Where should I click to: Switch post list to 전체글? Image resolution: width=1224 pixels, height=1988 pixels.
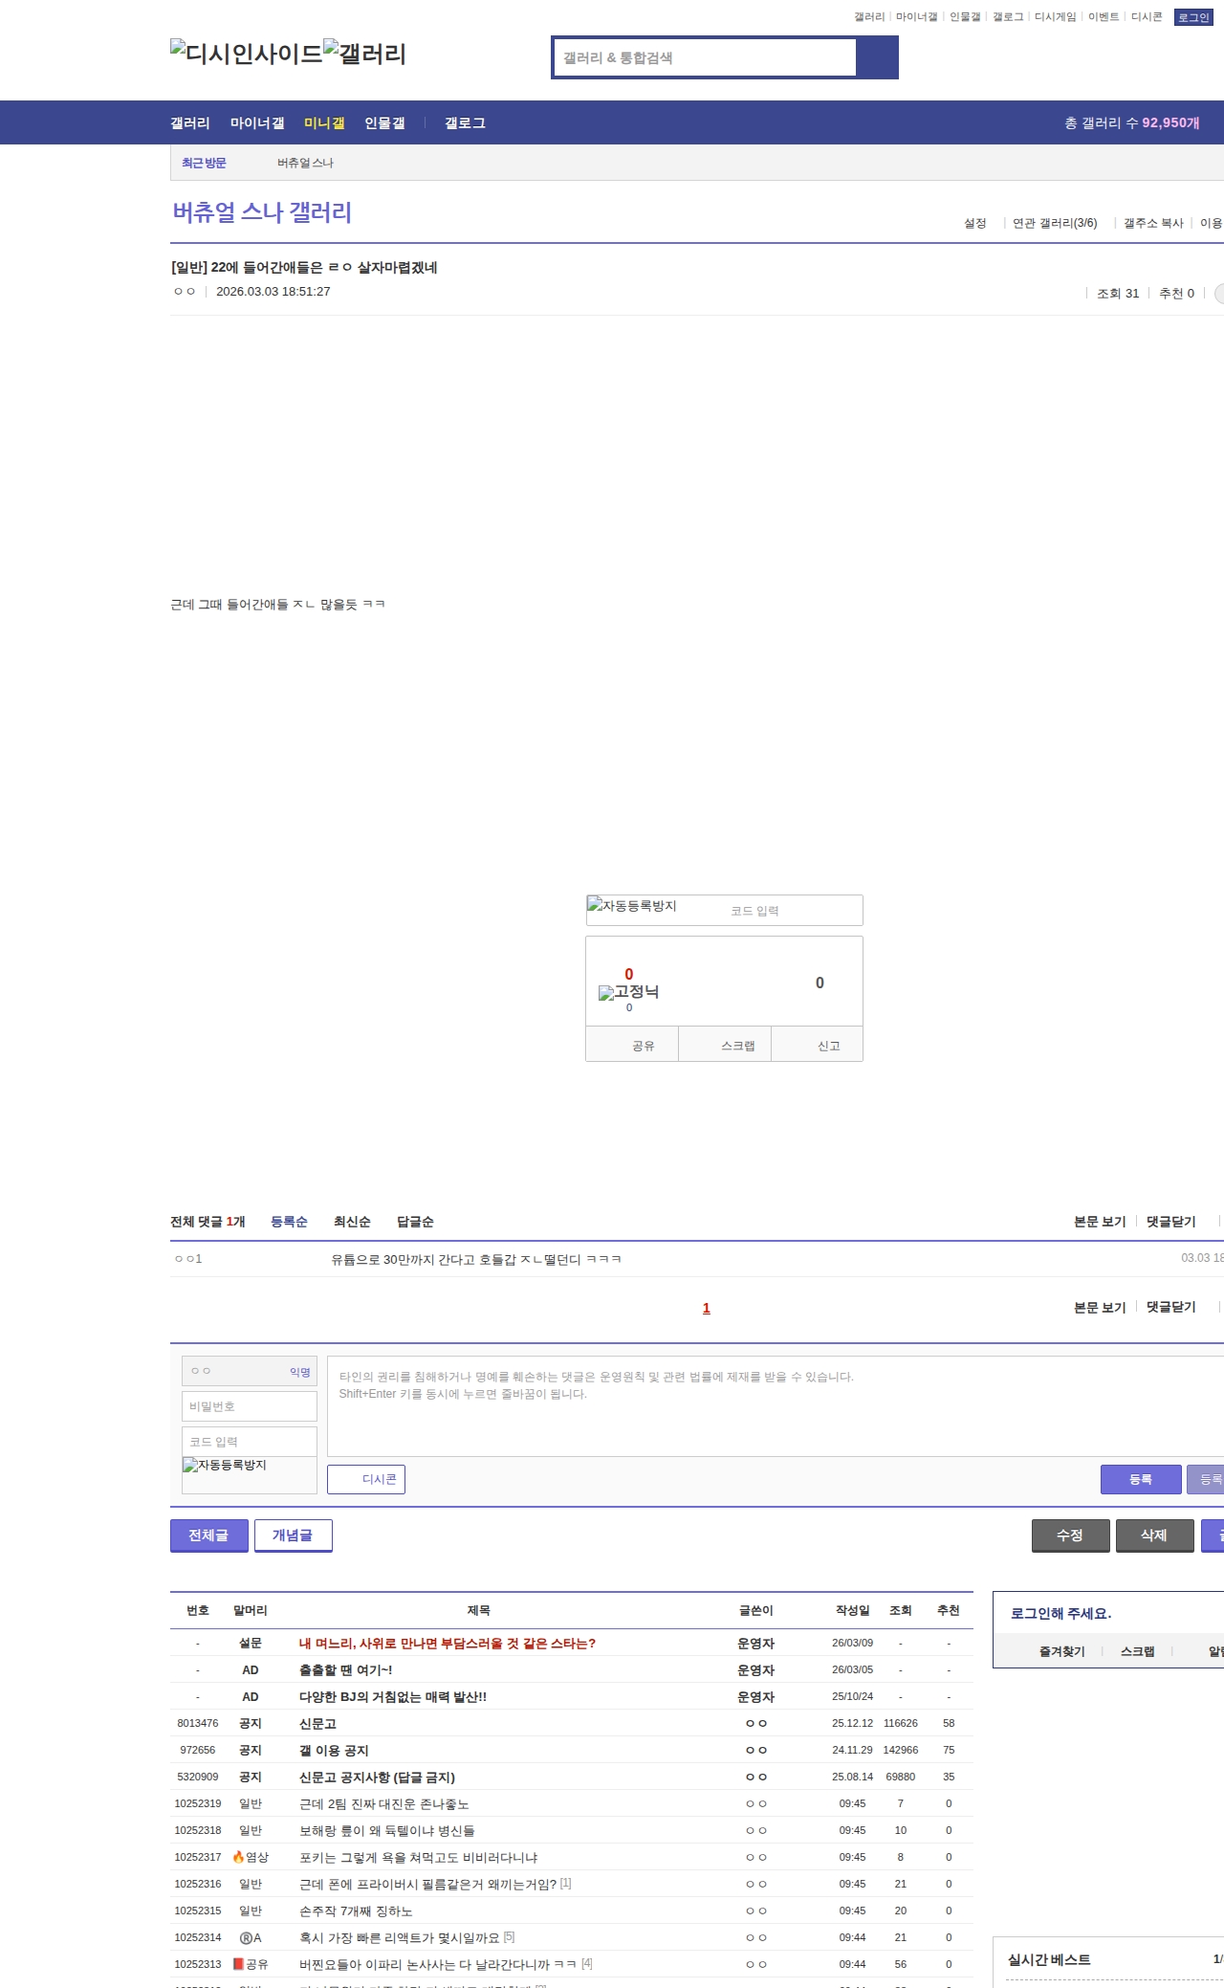(x=208, y=1535)
